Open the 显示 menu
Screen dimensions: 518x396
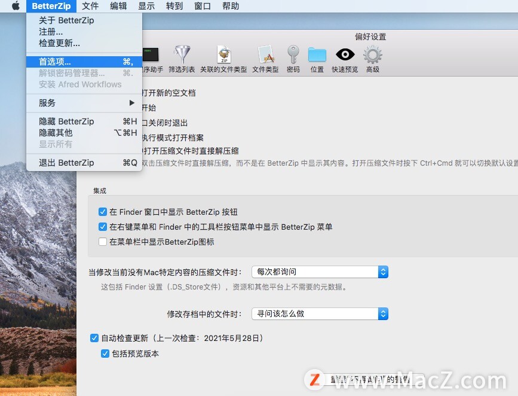click(146, 6)
